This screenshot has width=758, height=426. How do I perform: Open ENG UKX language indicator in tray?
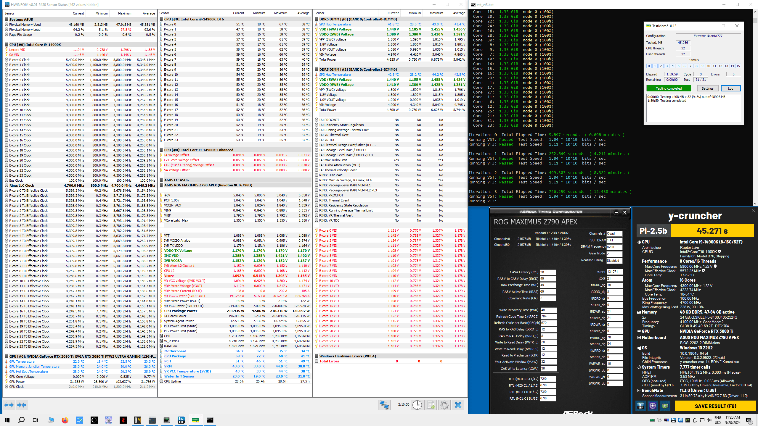point(718,420)
